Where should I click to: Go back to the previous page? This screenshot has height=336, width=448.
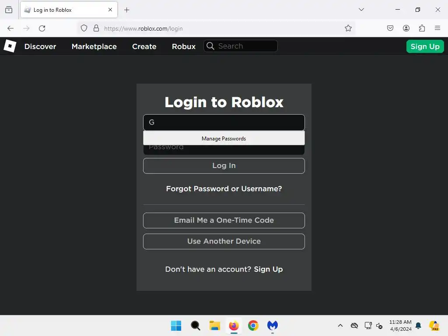click(10, 28)
